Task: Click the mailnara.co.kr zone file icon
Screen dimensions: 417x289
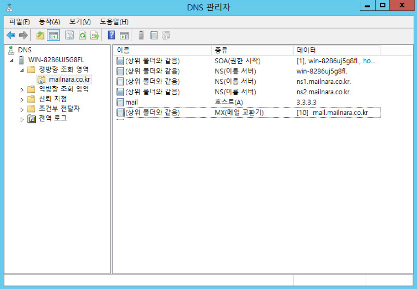Action: (41, 79)
